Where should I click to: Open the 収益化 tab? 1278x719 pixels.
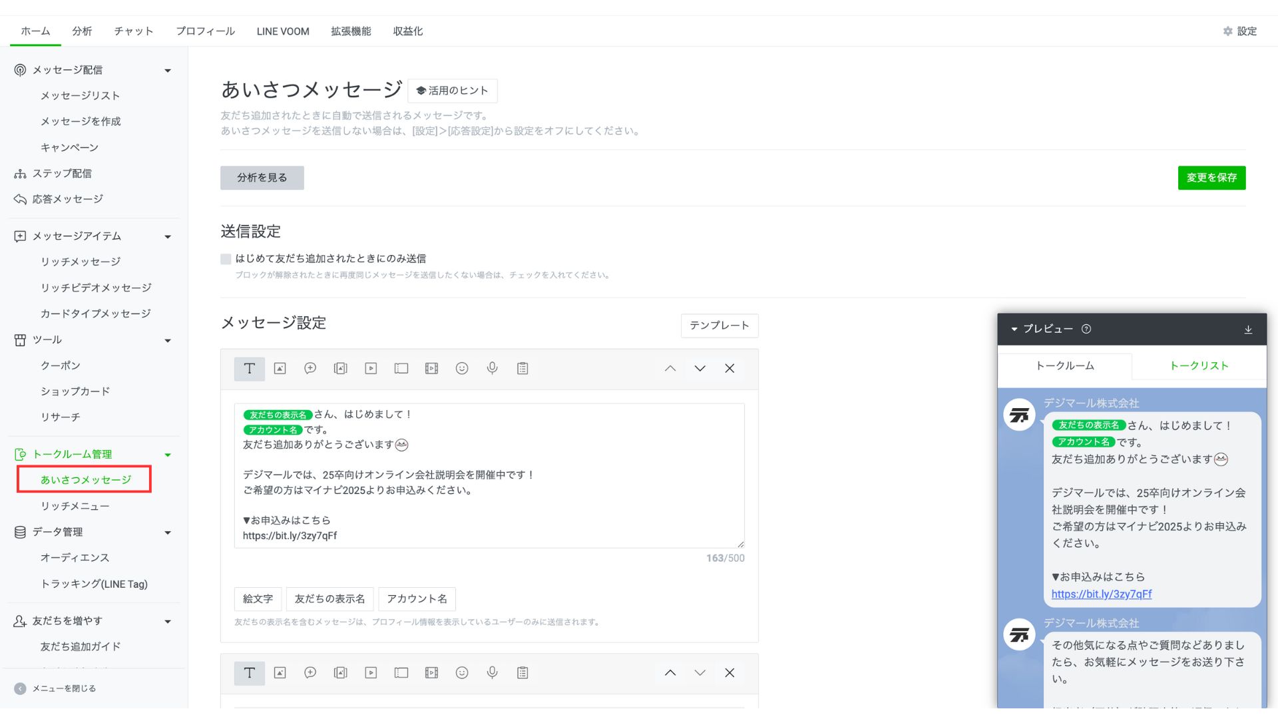[407, 31]
